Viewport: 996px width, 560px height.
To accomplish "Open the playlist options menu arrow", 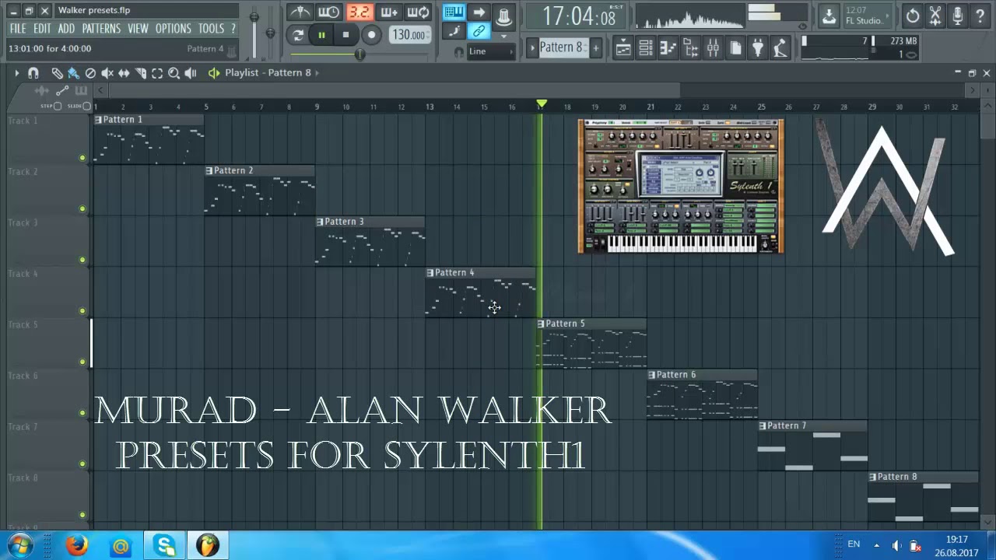I will 16,72.
